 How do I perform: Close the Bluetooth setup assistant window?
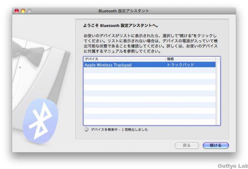click(17, 11)
